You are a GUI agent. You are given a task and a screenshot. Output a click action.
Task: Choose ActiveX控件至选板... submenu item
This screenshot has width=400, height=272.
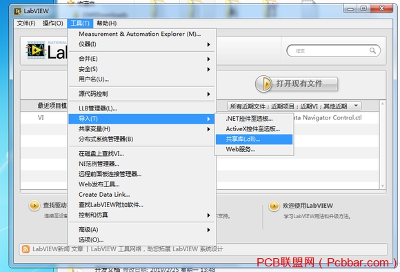(x=254, y=129)
